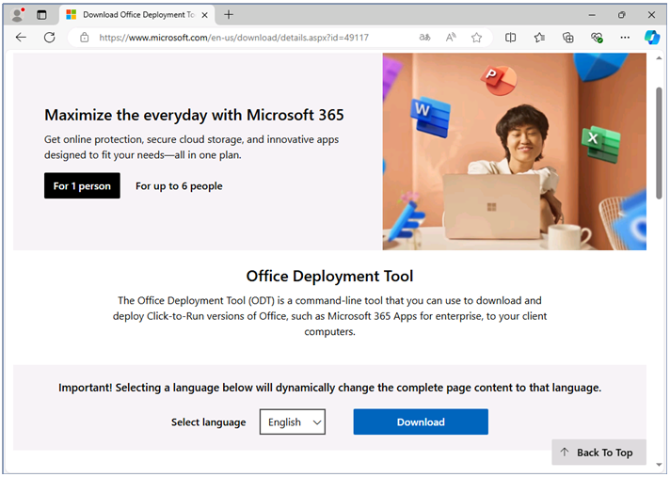Add this page to favorites star
The image size is (670, 477).
pos(476,38)
